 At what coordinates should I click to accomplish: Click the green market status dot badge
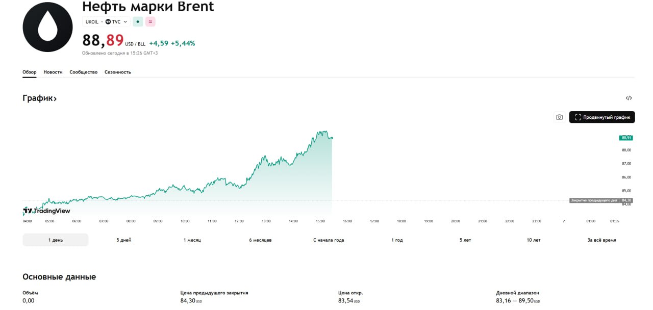[x=138, y=22]
